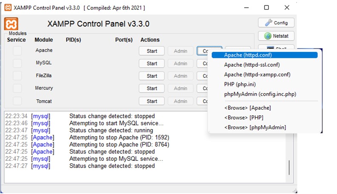Click the log panel vertical scrollbar thumb

(289, 167)
